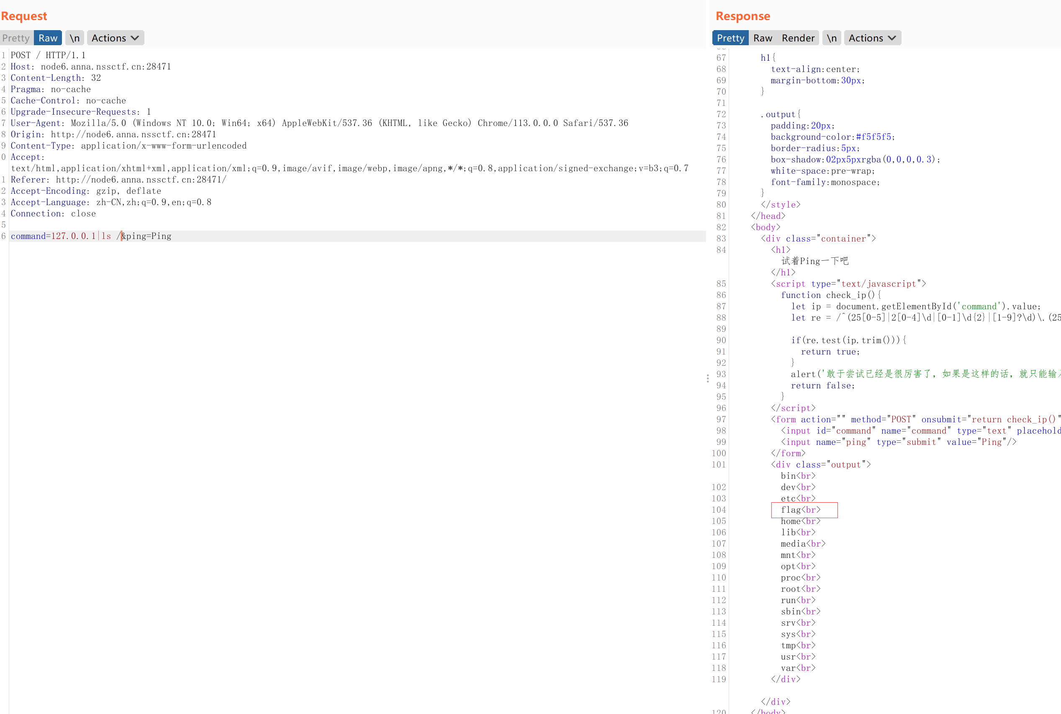Click the <input id="command" line in response
1061x714 pixels.
tap(920, 431)
